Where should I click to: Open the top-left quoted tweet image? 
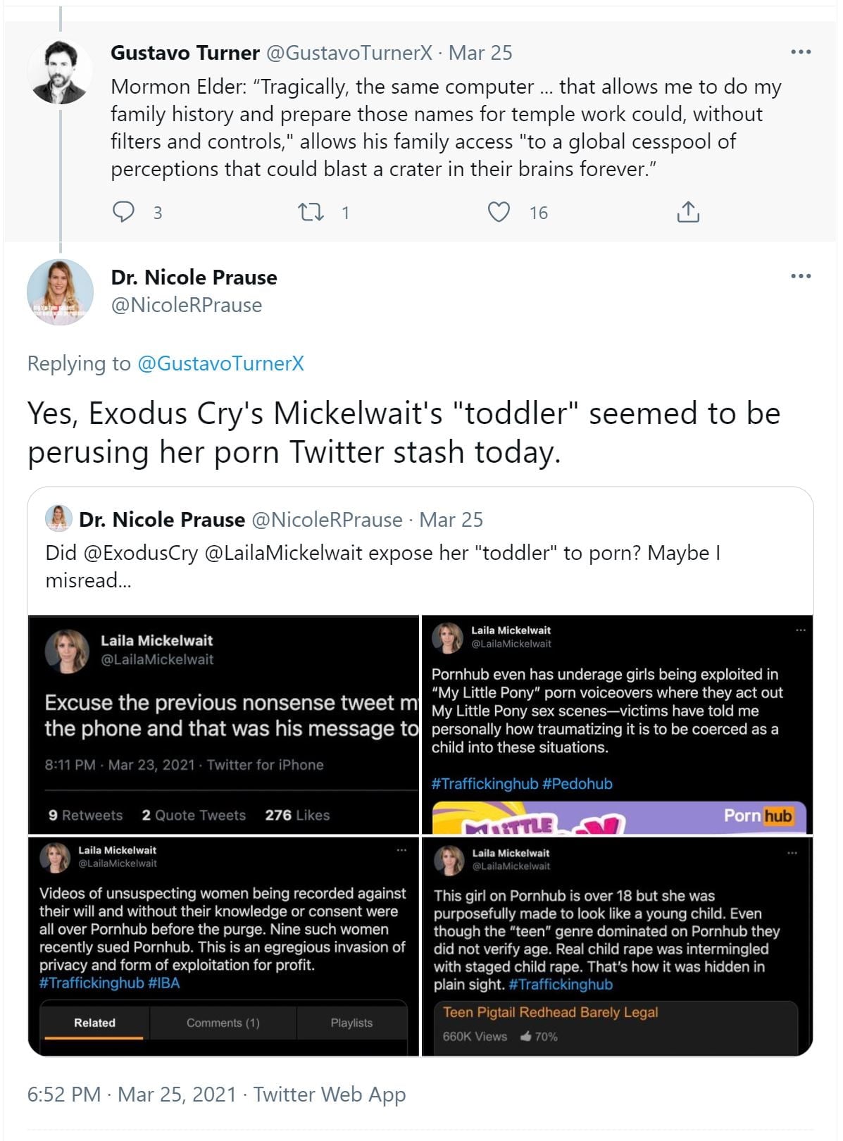pyautogui.click(x=223, y=724)
